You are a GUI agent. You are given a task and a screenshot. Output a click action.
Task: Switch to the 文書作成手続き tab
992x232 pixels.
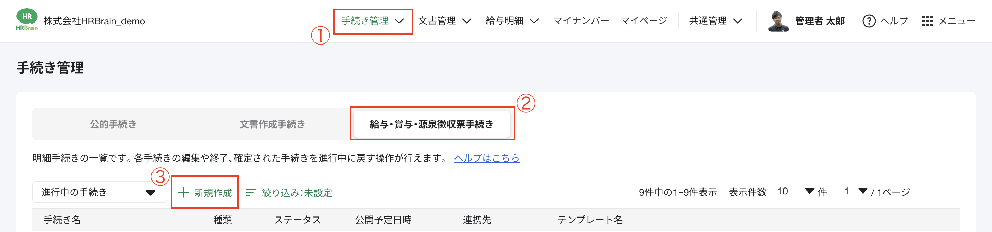[272, 124]
